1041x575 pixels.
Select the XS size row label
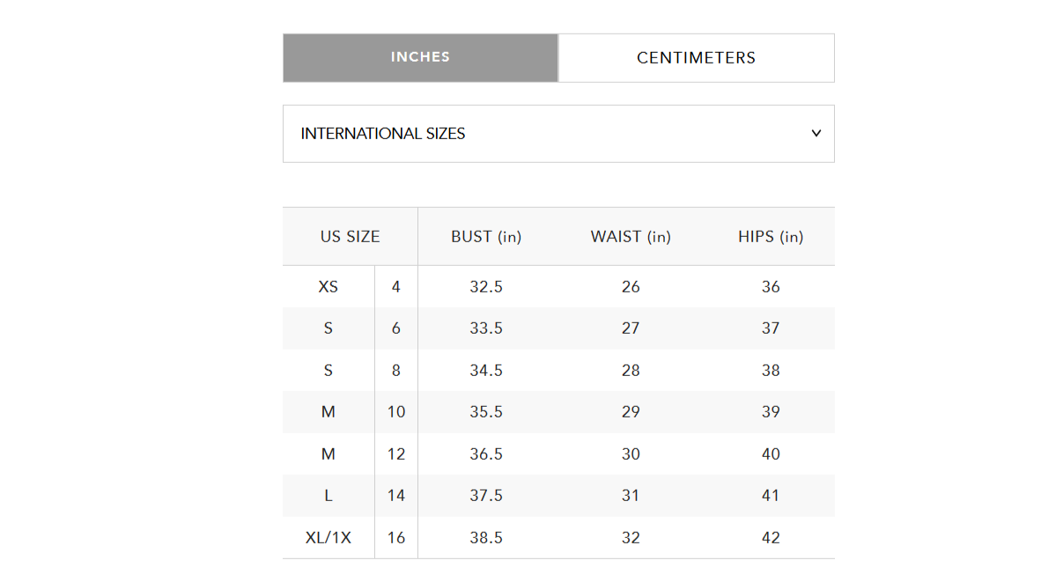(328, 287)
